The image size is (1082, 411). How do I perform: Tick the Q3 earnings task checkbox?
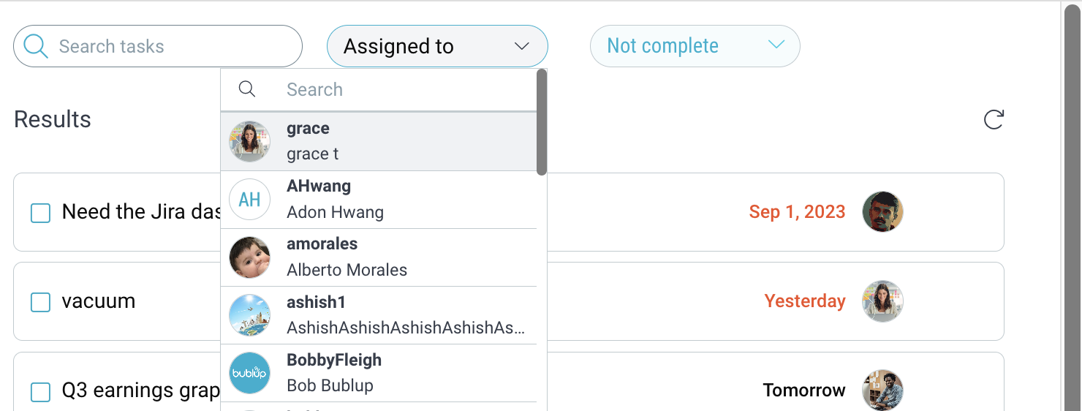40,392
